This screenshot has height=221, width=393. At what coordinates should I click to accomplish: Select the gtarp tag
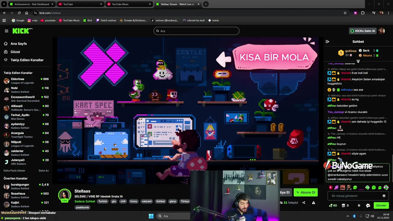click(x=173, y=201)
